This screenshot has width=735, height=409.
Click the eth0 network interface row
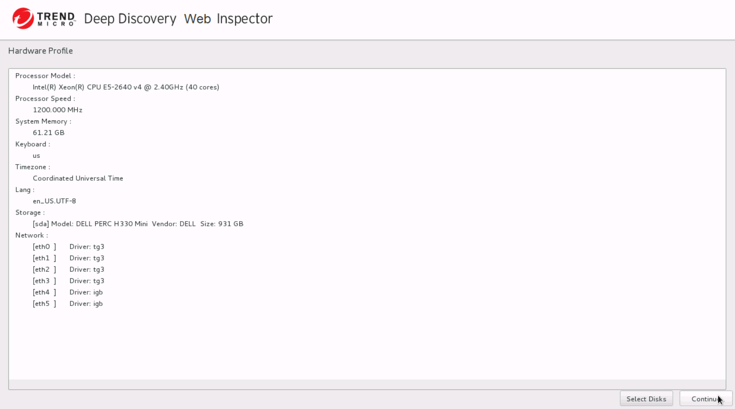[x=68, y=246]
